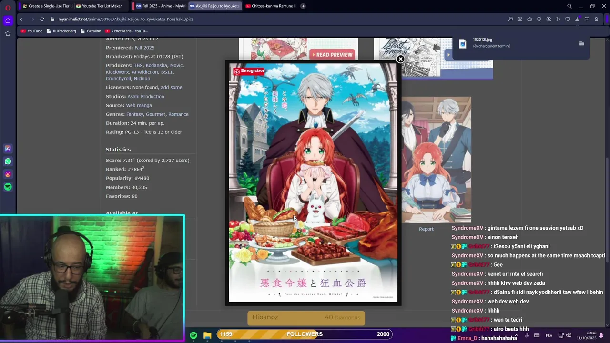This screenshot has width=610, height=343.
Task: Open the TBS producer link
Action: pyautogui.click(x=138, y=65)
